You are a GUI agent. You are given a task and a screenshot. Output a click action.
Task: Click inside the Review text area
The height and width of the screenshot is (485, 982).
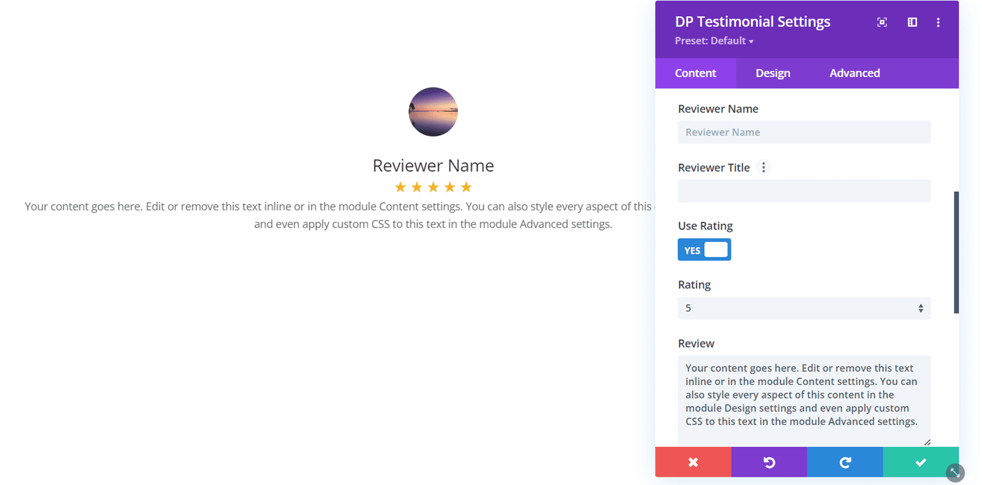804,398
